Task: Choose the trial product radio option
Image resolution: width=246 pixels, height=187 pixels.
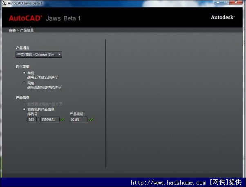Action: pos(24,104)
